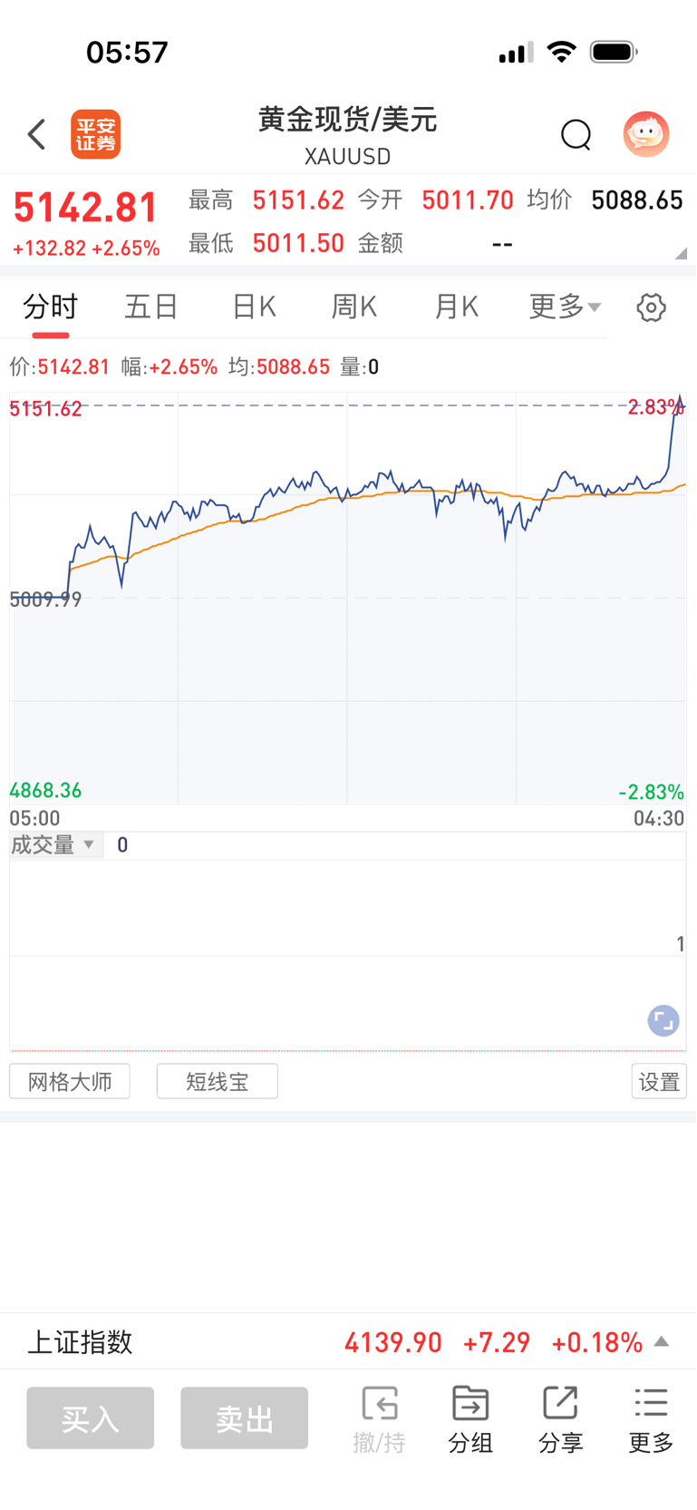697x1510 pixels.
Task: Expand the 上证指数 ticker arrow
Action: click(662, 1341)
